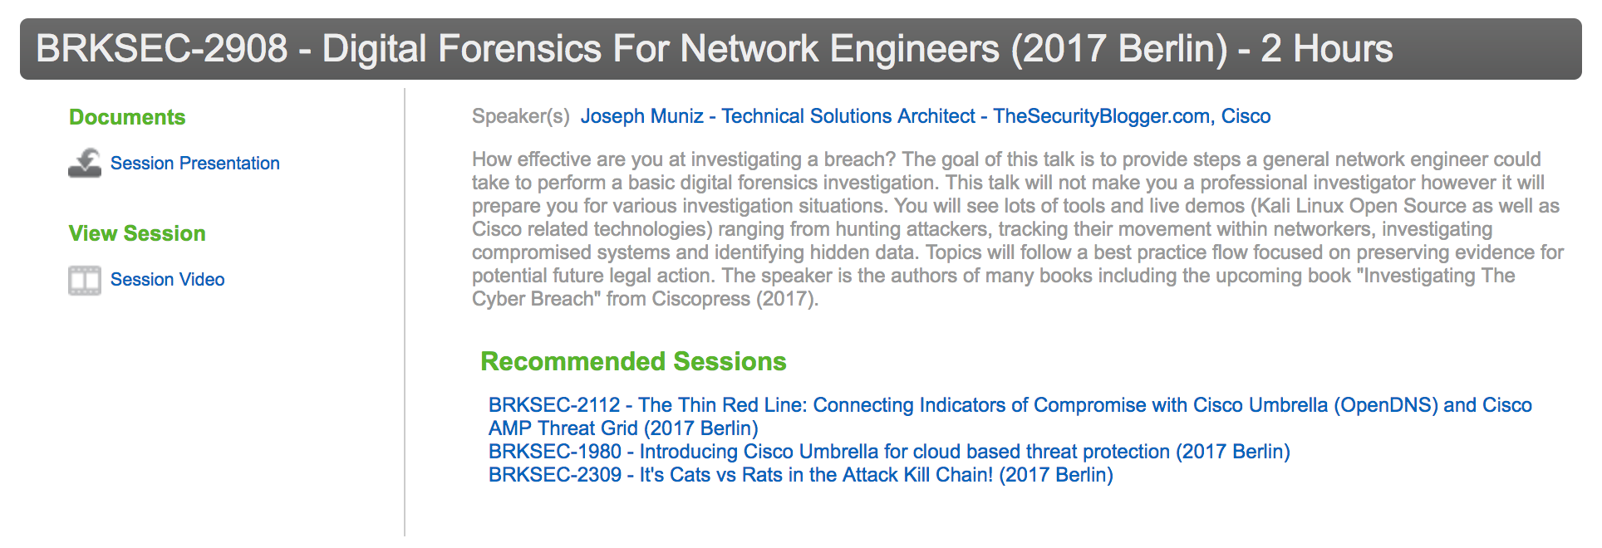Open BRKSEC-2309 Cats vs Rats session
Screen dimensions: 1602x548
coord(800,475)
